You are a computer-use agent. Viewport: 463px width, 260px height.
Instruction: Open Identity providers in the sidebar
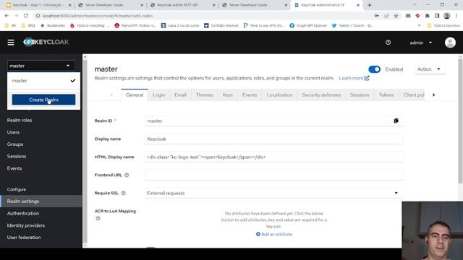click(26, 225)
